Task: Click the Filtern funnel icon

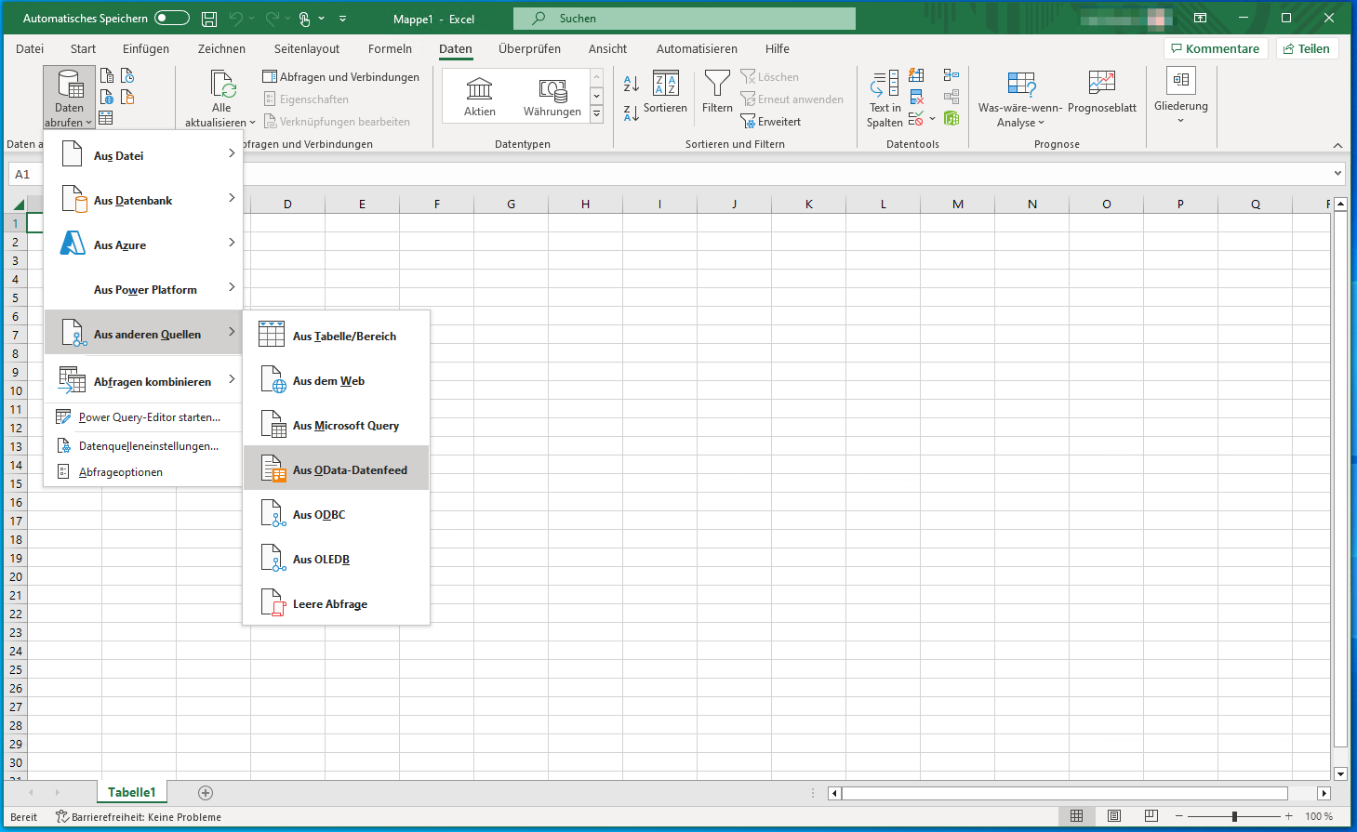Action: pyautogui.click(x=717, y=85)
